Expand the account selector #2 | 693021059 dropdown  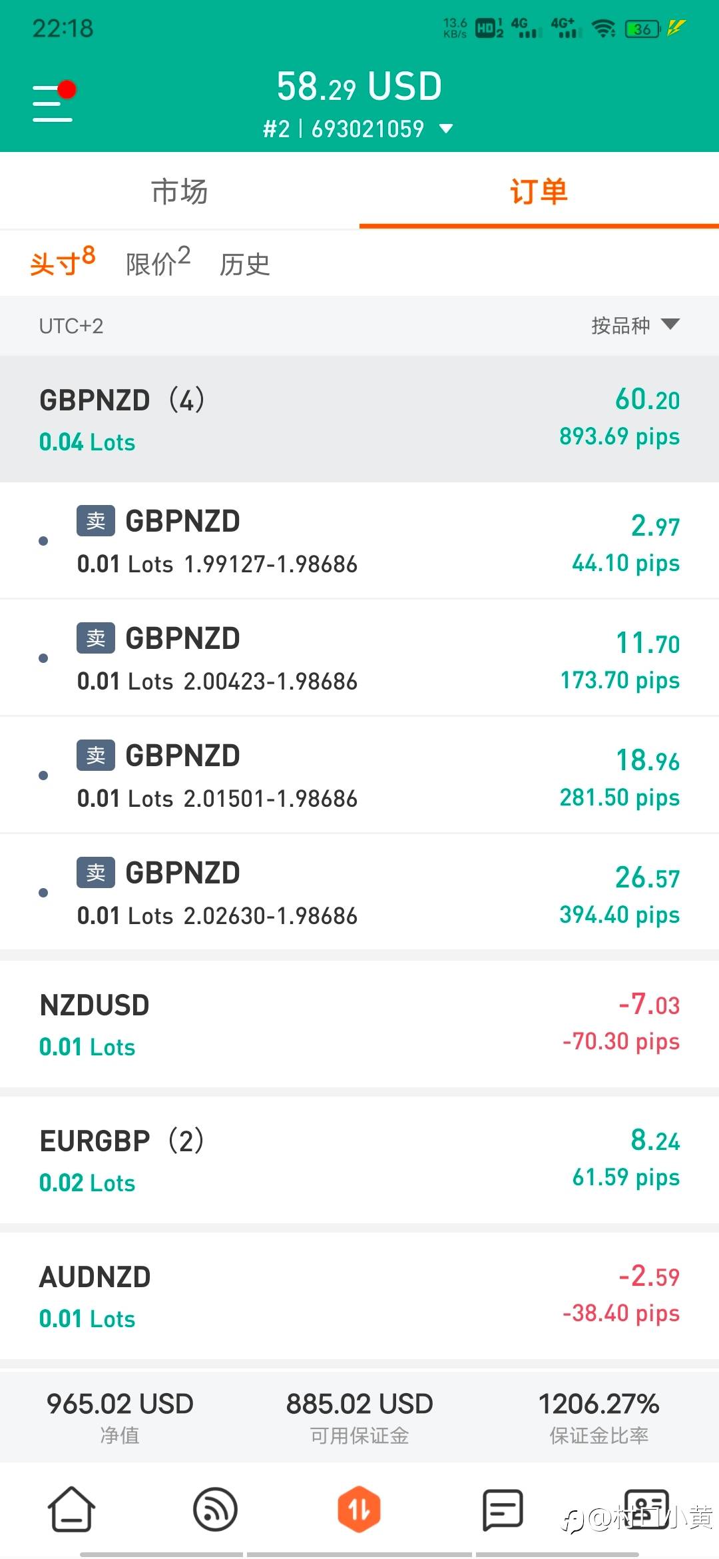(x=358, y=129)
